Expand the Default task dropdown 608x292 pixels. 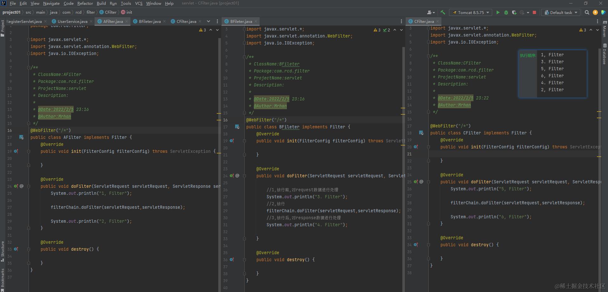pyautogui.click(x=561, y=12)
